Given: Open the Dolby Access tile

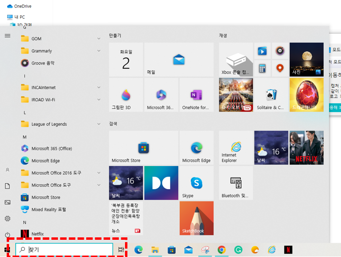Looking at the screenshot, I should (161, 183).
